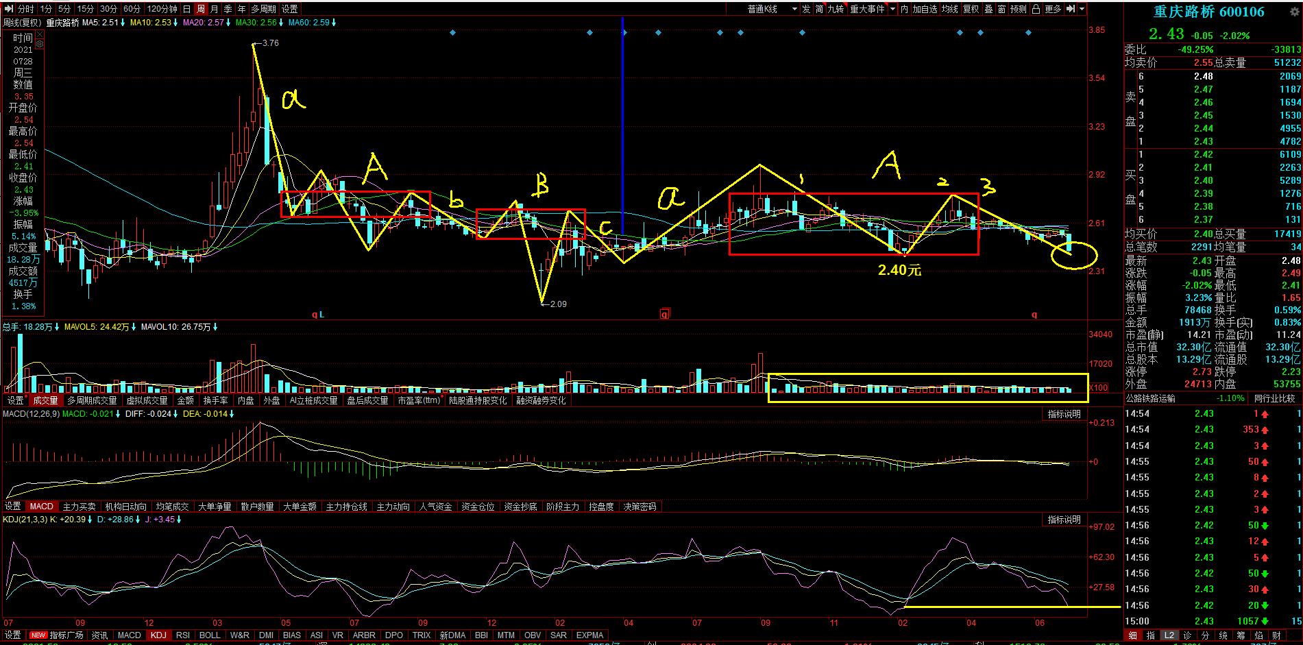Click the red NEW badge icon at bottom

click(x=38, y=635)
